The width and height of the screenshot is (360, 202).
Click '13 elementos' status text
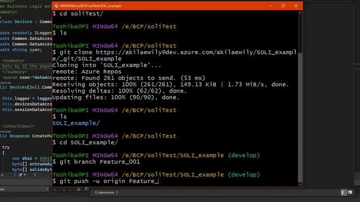coord(104,192)
